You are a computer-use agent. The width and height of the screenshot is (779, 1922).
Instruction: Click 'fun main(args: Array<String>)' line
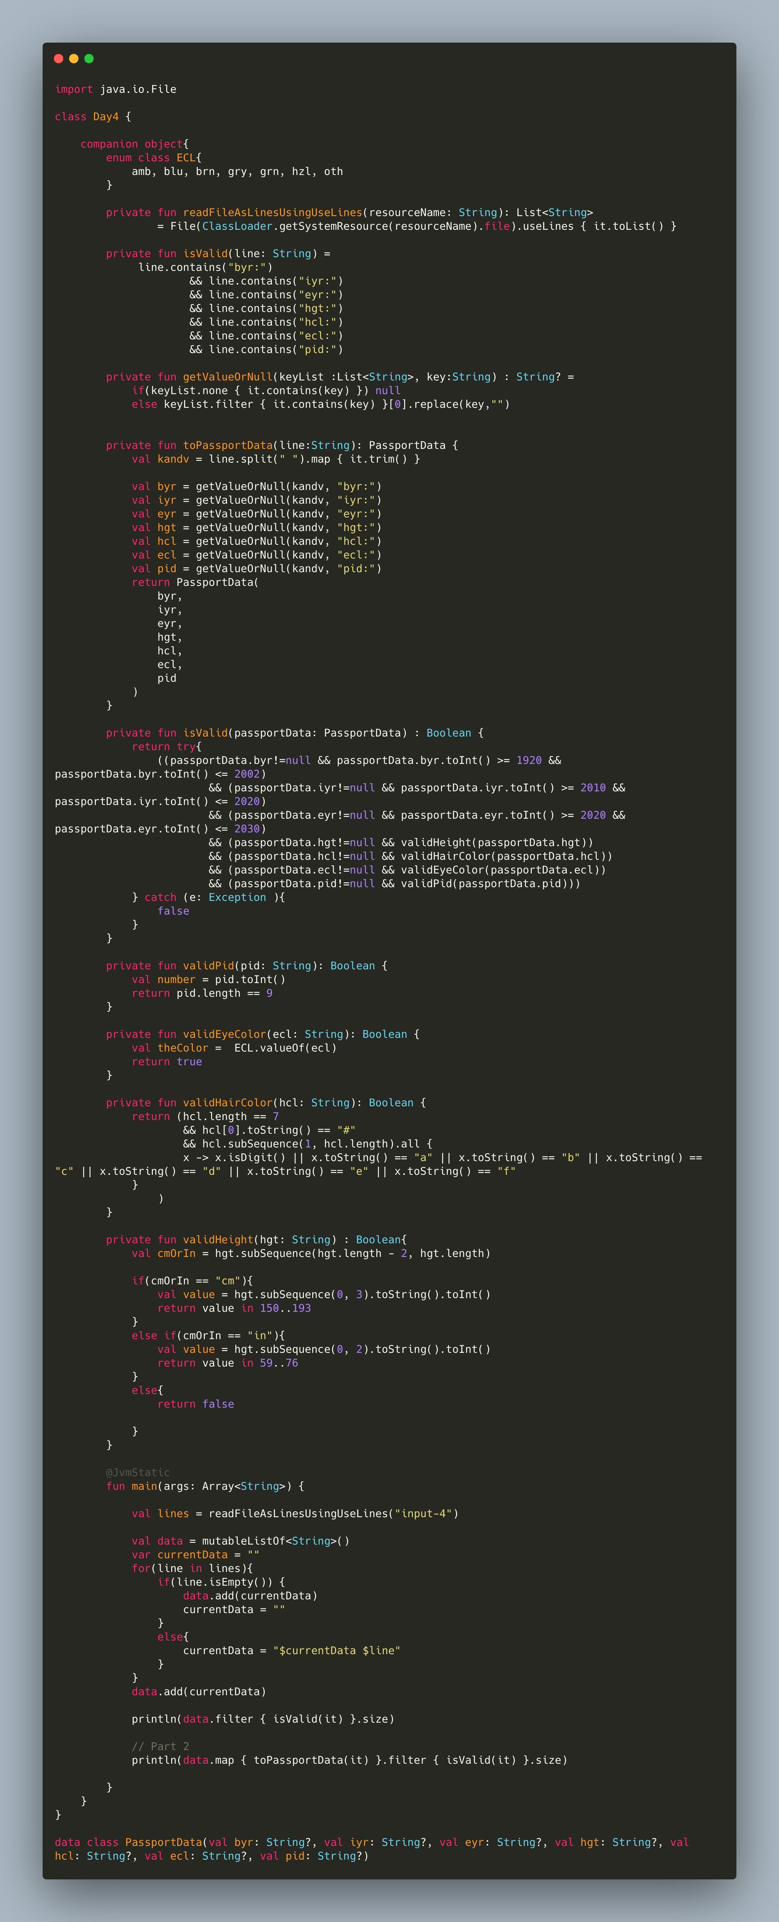click(x=205, y=1486)
